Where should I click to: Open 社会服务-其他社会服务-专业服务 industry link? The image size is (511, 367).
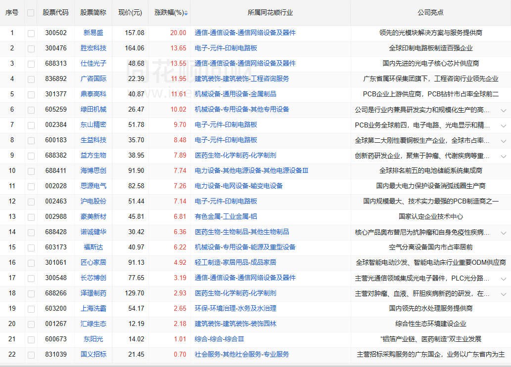click(242, 354)
